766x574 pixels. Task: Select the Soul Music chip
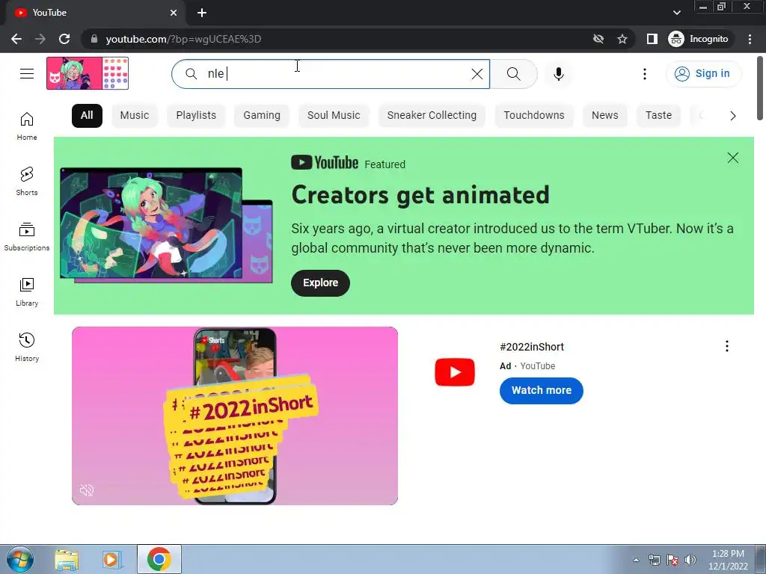coord(334,116)
